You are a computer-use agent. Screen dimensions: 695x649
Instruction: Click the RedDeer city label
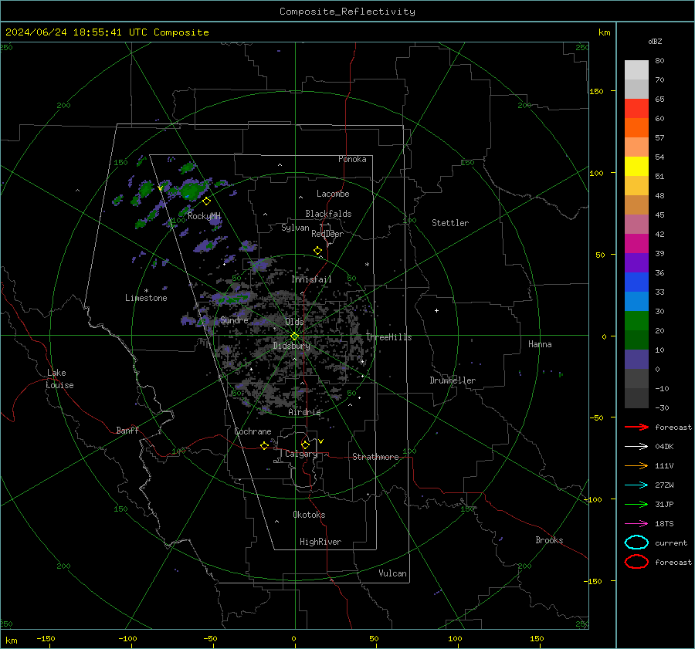pyautogui.click(x=327, y=234)
